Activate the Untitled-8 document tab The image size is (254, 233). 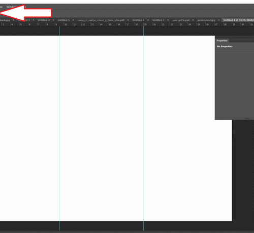238,20
